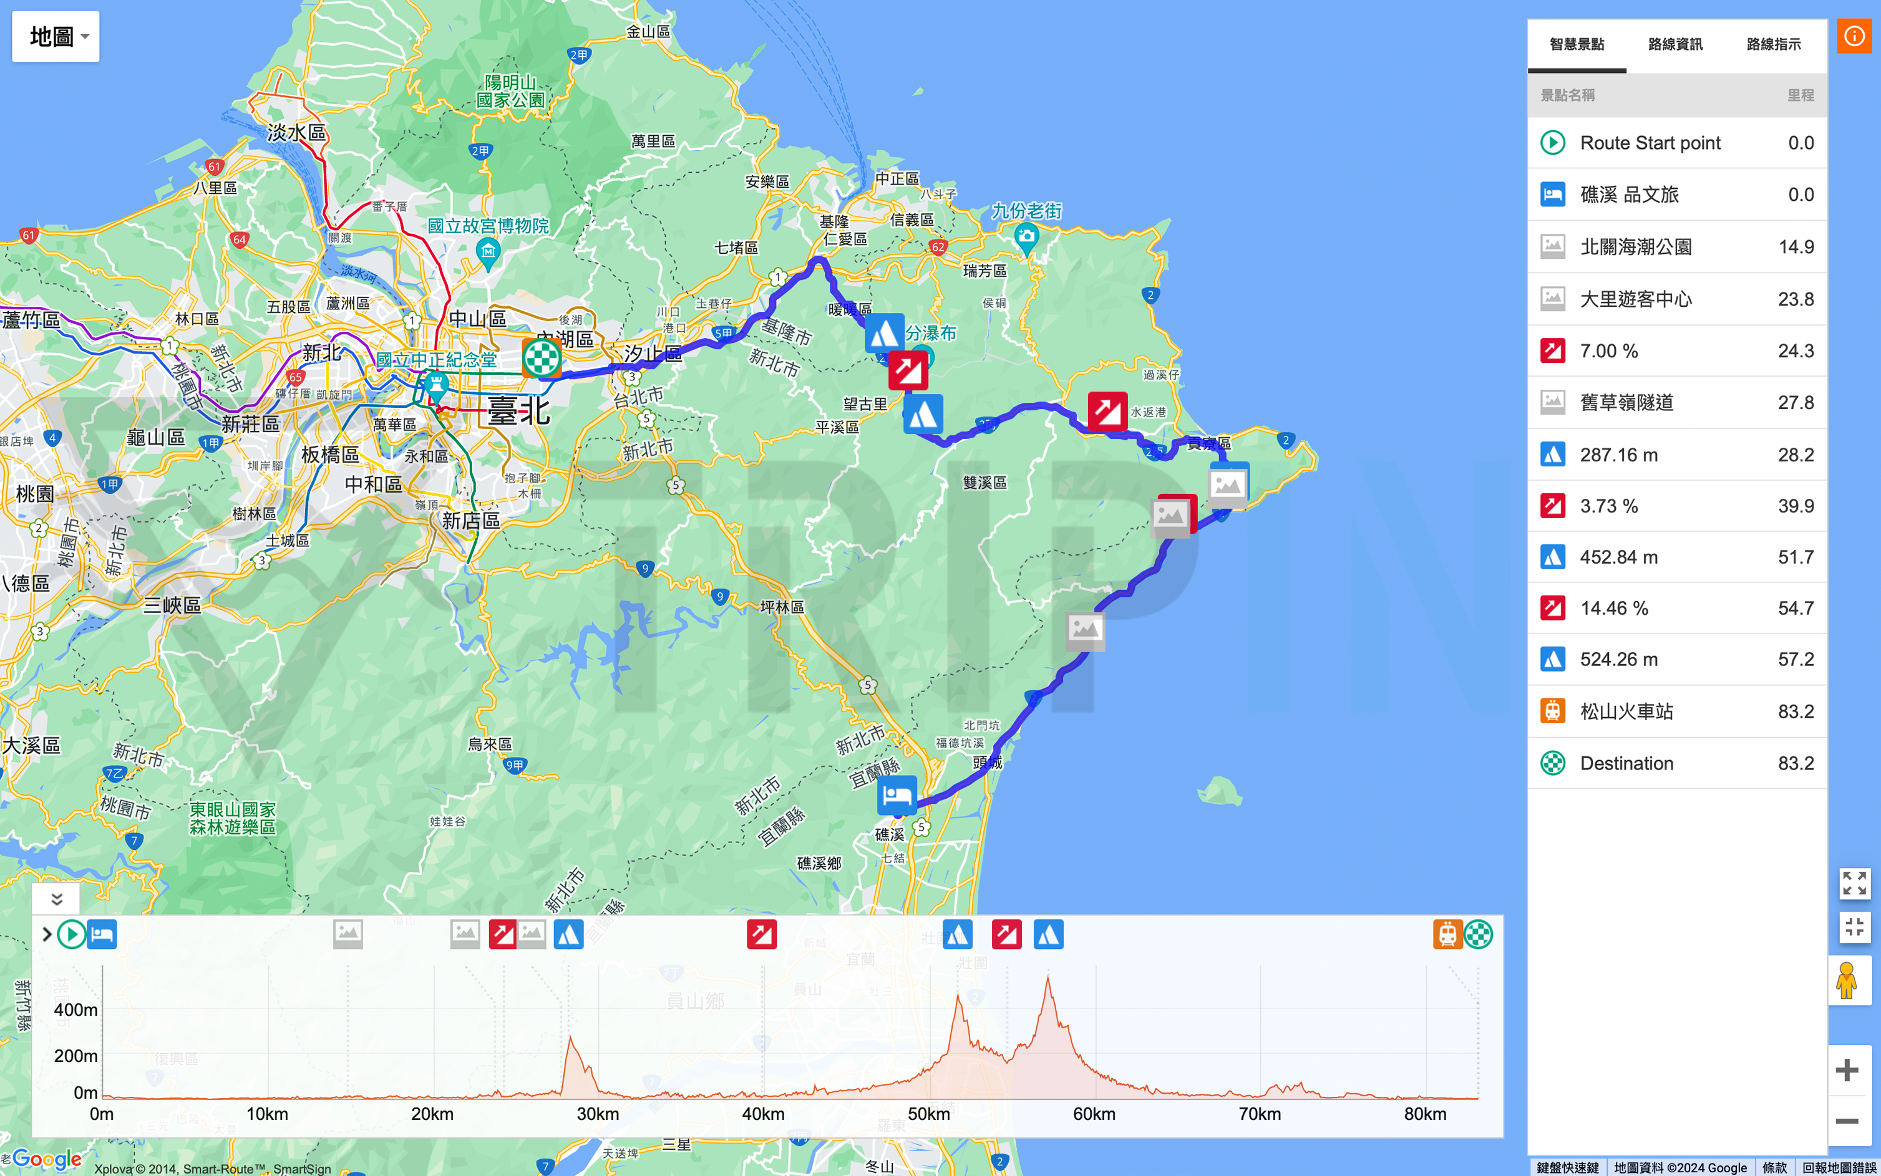
Task: Open the 條款 terms link
Action: (x=1775, y=1167)
